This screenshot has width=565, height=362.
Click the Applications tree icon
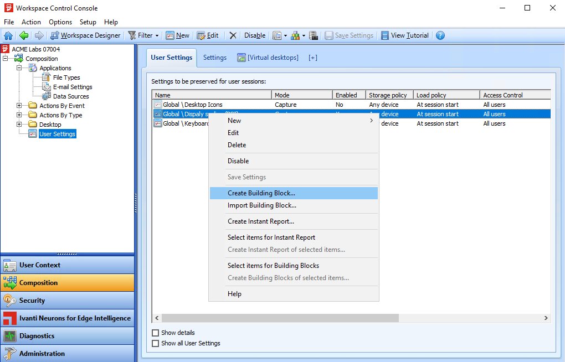33,68
